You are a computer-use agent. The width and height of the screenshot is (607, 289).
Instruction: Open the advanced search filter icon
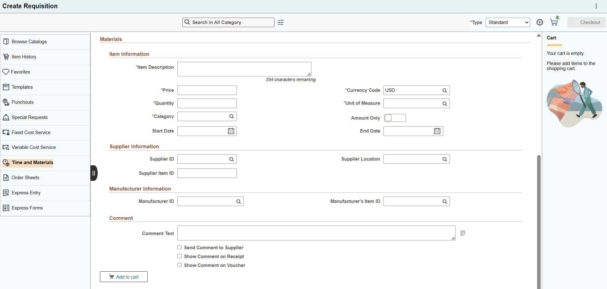point(281,22)
